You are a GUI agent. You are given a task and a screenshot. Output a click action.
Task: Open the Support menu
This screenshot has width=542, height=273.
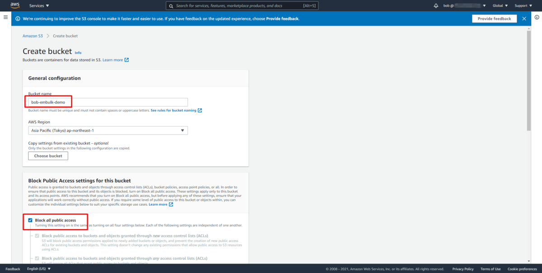click(x=523, y=6)
